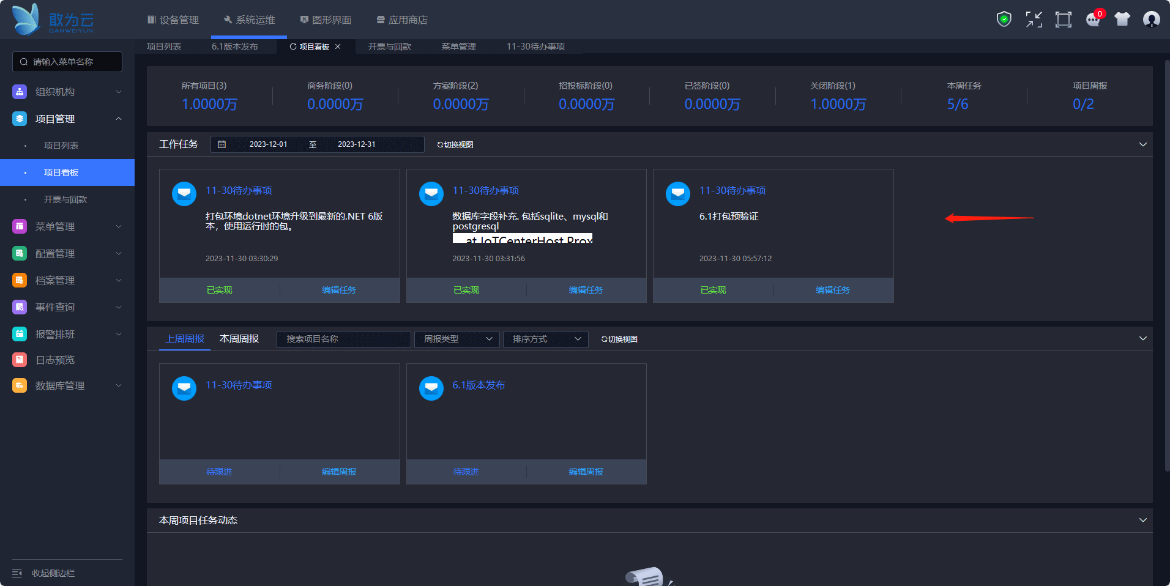
Task: Toggle the work tasks view switch
Action: pyautogui.click(x=455, y=145)
